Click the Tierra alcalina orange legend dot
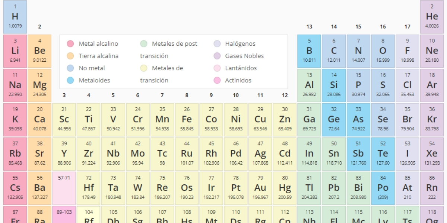 pos(70,56)
